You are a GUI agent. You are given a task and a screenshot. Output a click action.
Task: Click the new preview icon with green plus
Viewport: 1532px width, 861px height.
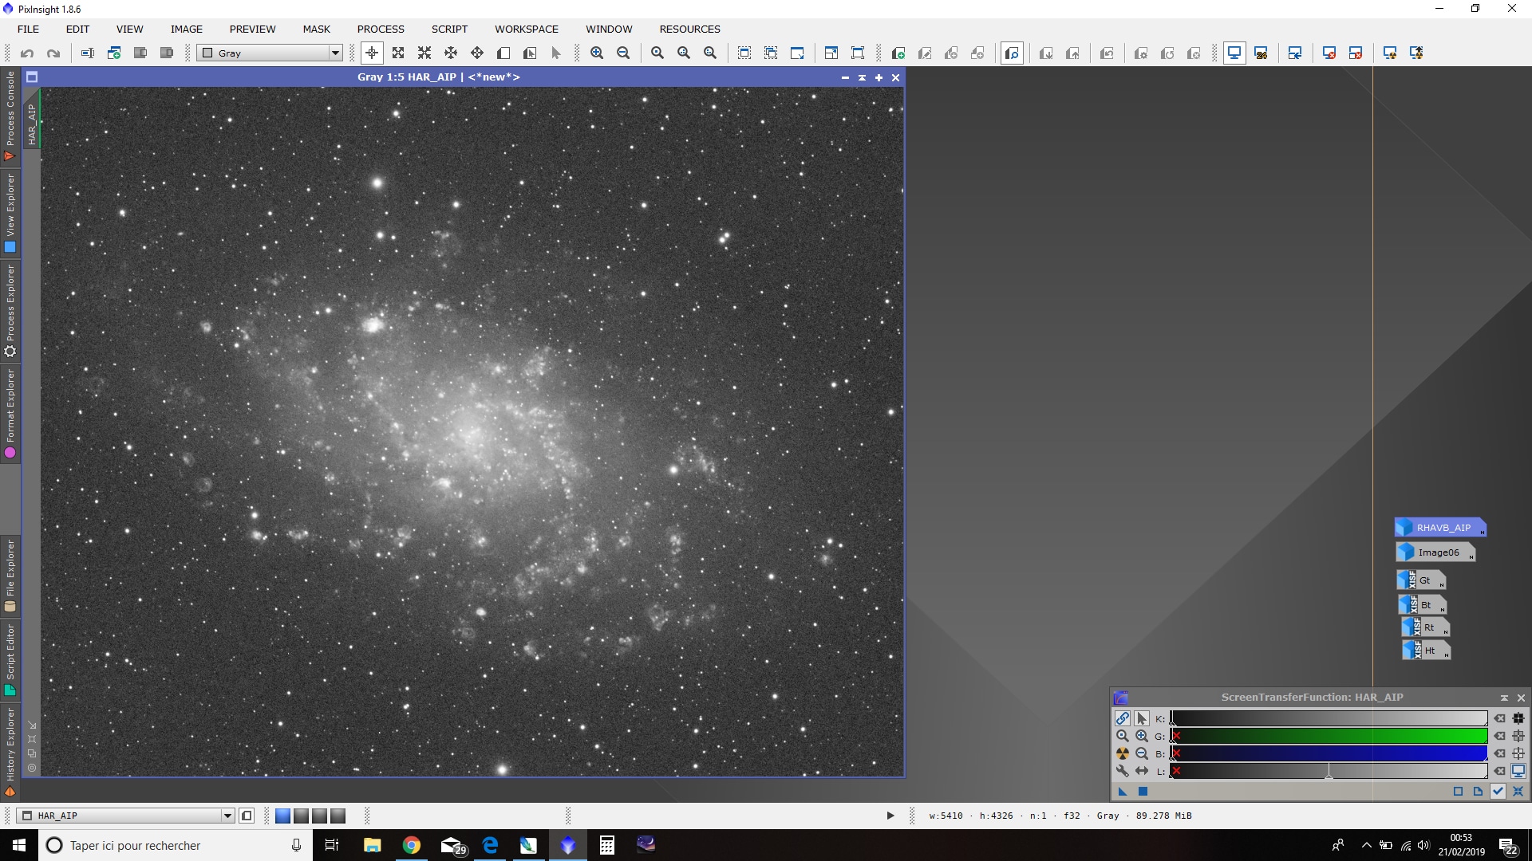point(898,53)
